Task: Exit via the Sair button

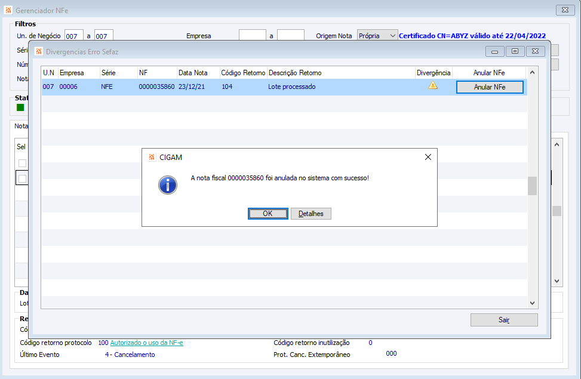Action: point(504,320)
